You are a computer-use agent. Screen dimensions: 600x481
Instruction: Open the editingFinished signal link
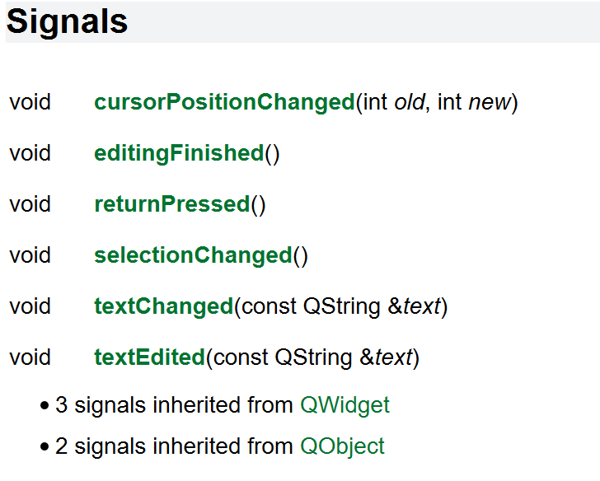179,153
